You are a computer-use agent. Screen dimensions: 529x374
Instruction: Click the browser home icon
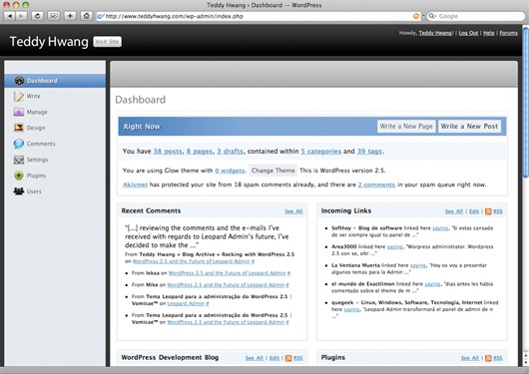coord(87,16)
